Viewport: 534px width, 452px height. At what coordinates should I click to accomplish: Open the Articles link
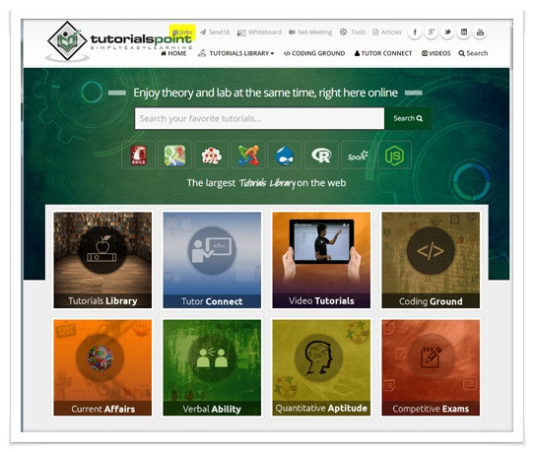point(387,32)
